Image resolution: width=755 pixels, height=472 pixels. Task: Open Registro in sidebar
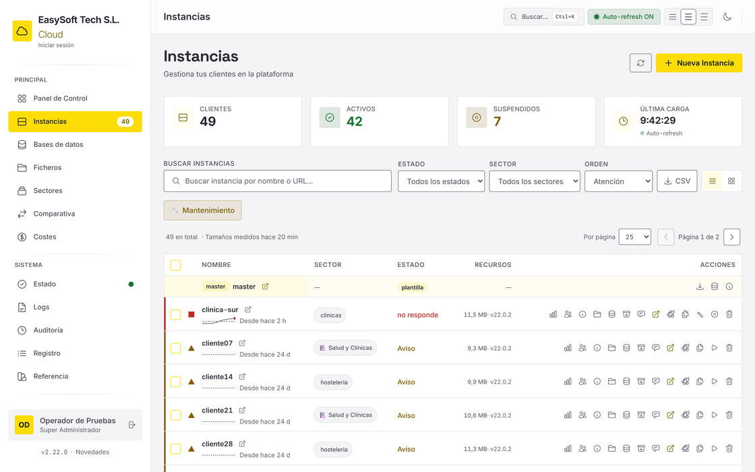pos(75,353)
